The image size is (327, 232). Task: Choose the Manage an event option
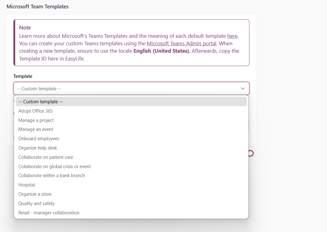click(x=35, y=129)
